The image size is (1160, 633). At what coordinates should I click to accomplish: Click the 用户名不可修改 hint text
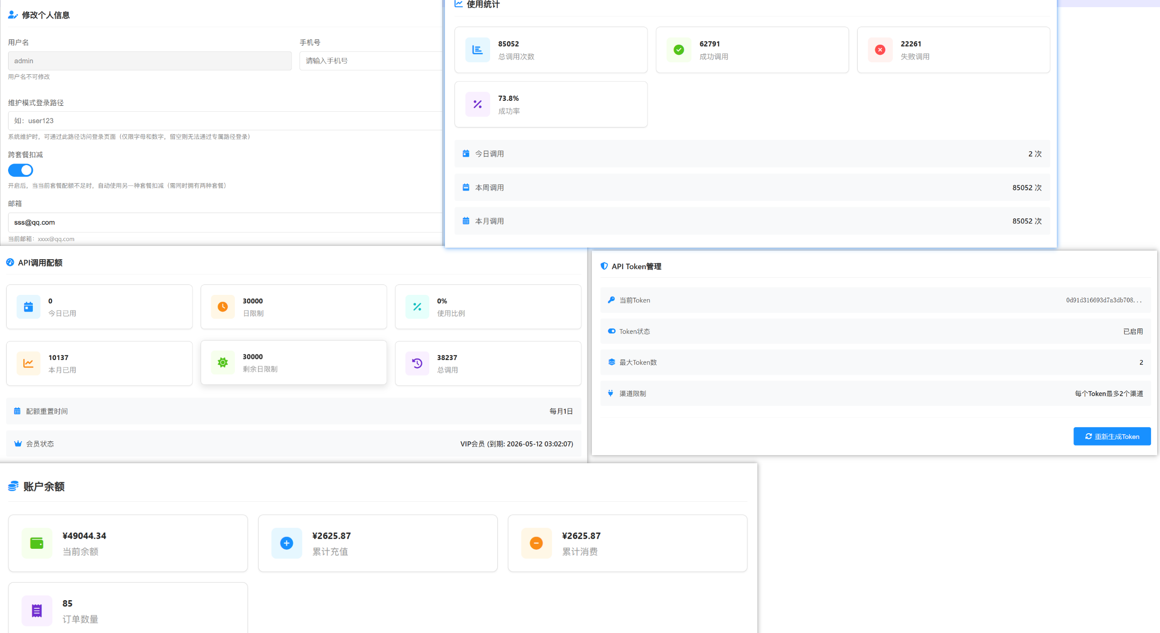(x=29, y=77)
